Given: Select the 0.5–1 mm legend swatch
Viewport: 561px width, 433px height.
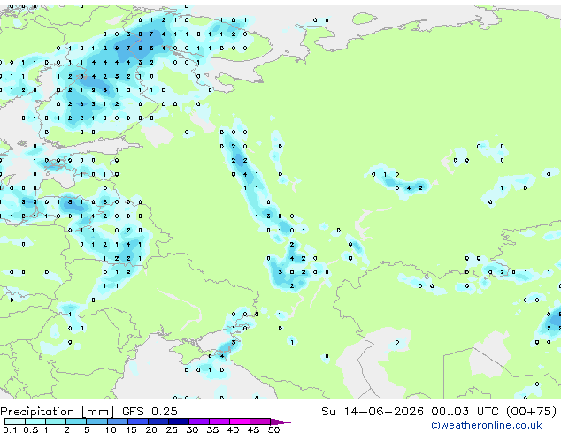Looking at the screenshot, I should [x=35, y=422].
